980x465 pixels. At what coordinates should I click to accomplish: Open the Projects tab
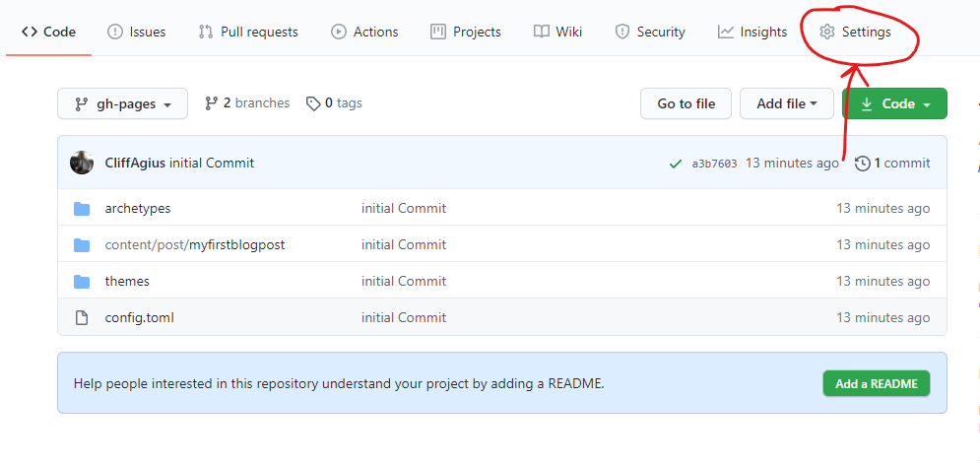[466, 32]
